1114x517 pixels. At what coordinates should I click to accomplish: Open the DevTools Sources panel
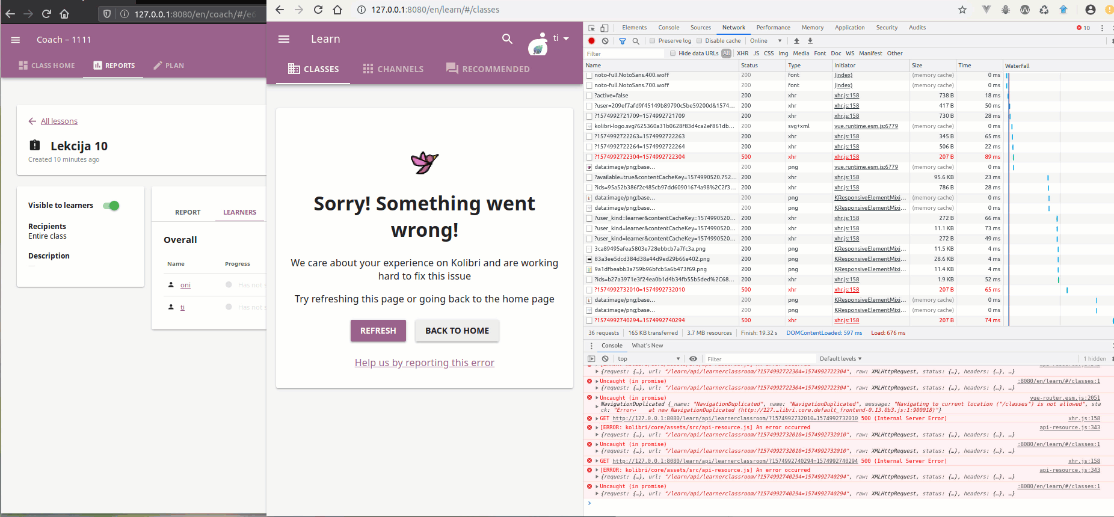click(x=700, y=28)
